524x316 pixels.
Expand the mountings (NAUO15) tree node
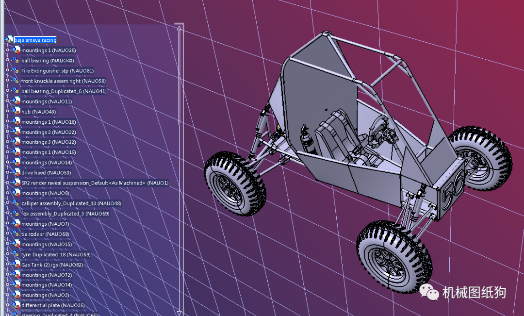(7, 244)
